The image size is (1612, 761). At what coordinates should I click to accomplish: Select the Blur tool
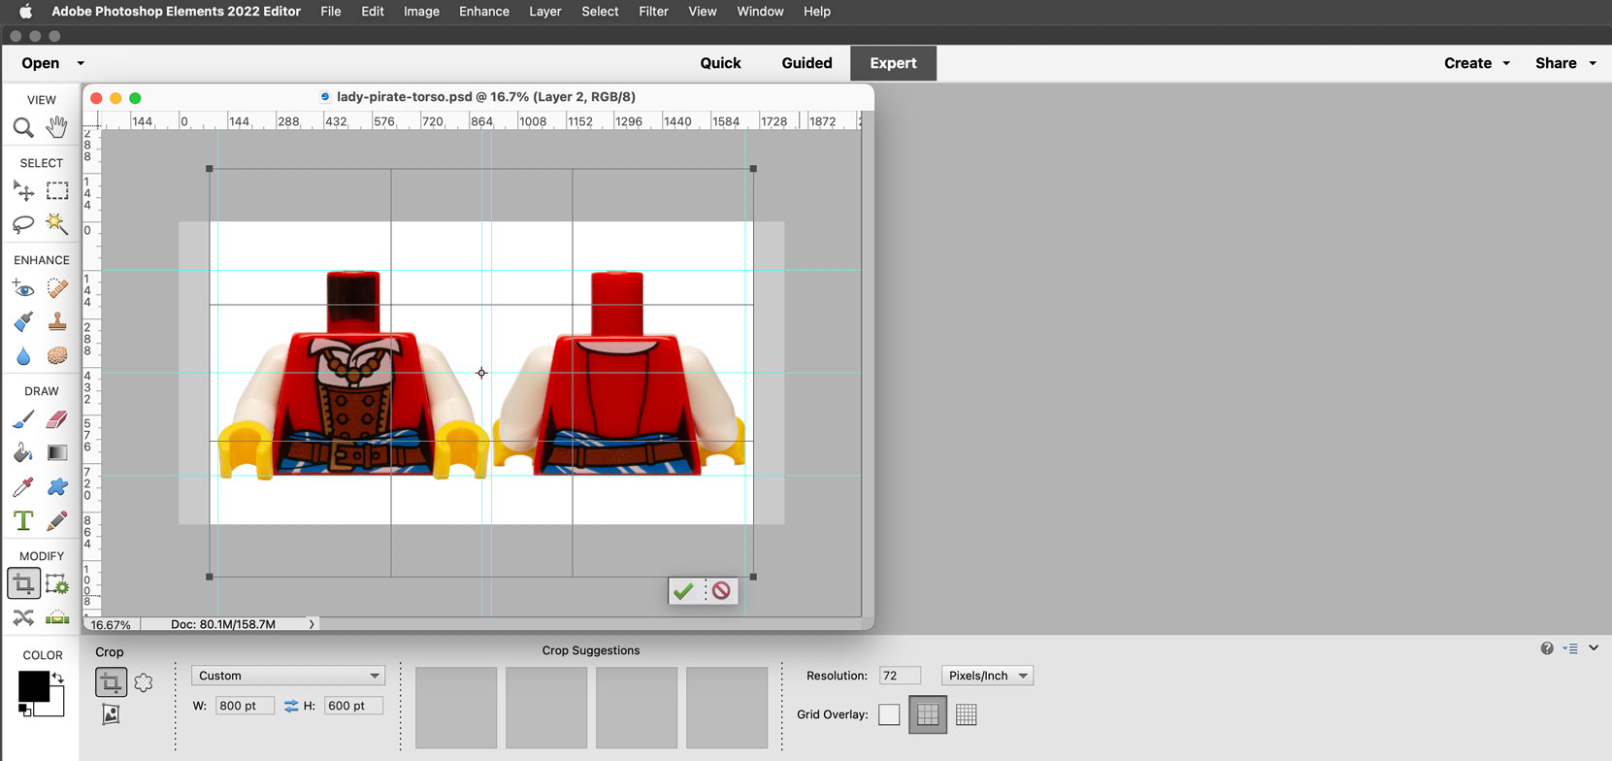point(23,355)
